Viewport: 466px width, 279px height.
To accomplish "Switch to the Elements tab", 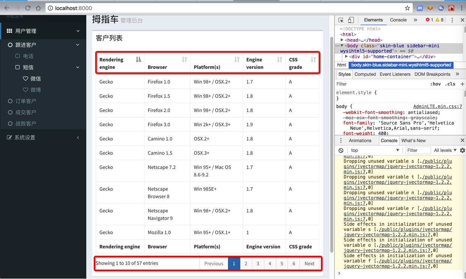I will pos(373,20).
